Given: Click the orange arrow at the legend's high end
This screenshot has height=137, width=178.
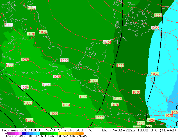Looking at the screenshot, I should 84,133.
